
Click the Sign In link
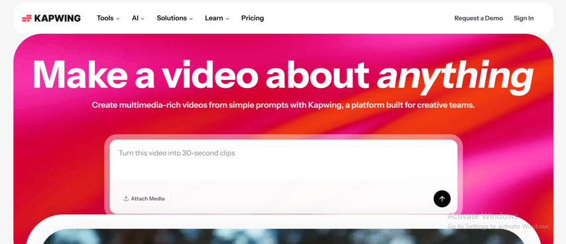point(524,18)
